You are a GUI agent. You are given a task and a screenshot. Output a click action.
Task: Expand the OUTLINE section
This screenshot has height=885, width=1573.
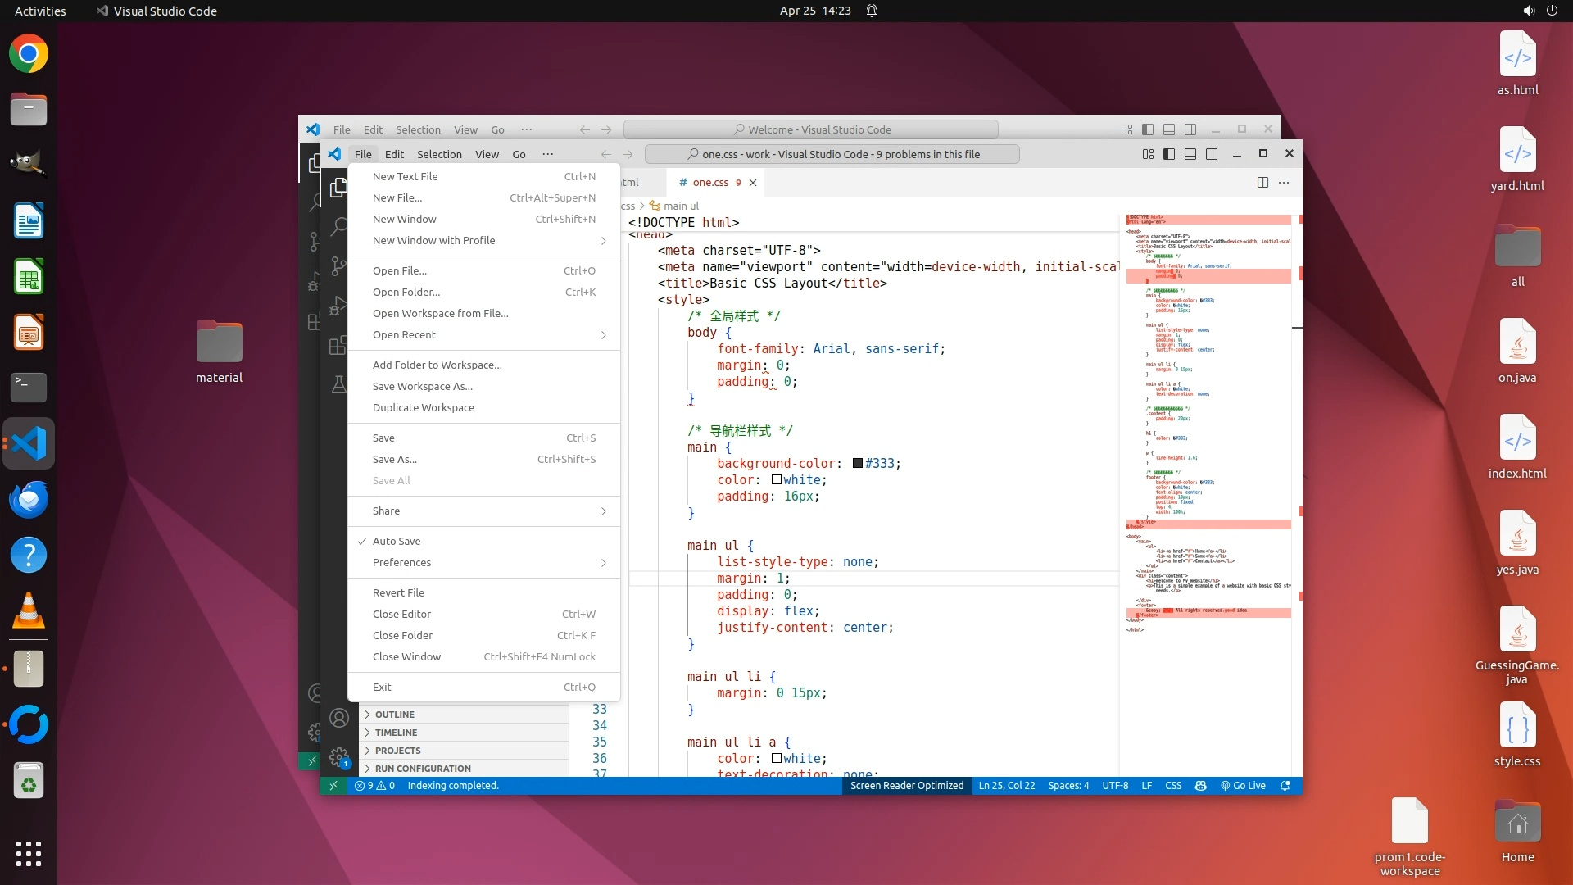(x=394, y=715)
